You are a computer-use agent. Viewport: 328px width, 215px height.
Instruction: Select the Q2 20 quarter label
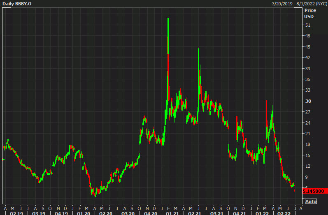(x=106, y=213)
